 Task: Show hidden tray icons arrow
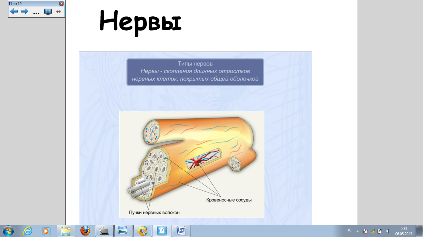[x=357, y=231]
